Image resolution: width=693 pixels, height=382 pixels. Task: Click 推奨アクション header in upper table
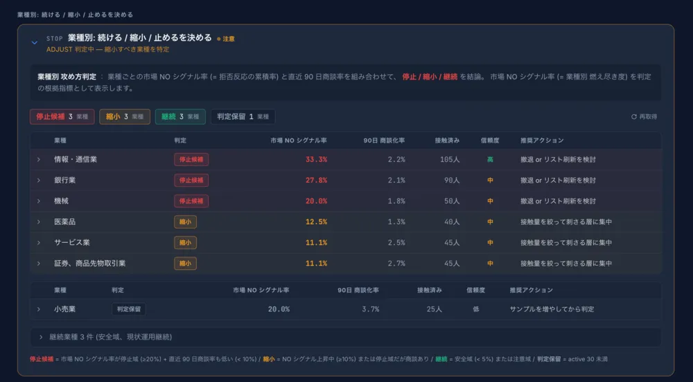pos(542,140)
